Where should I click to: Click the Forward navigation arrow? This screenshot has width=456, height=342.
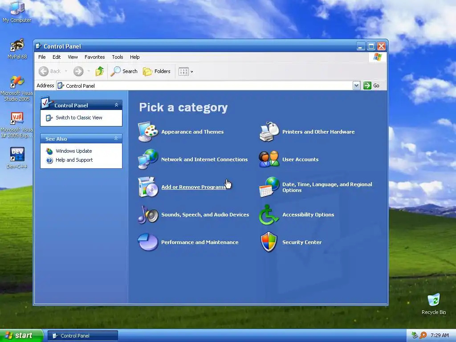point(78,71)
